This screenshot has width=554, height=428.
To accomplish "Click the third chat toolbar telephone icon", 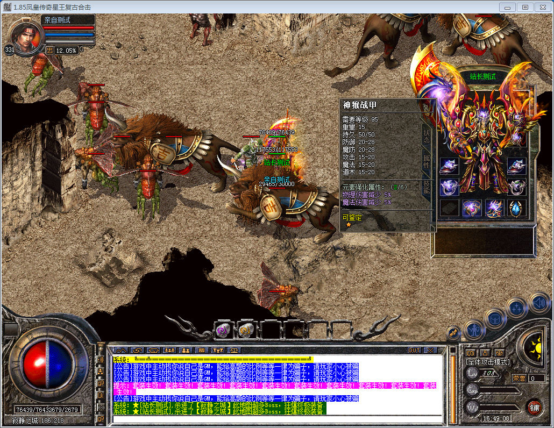I will [153, 351].
